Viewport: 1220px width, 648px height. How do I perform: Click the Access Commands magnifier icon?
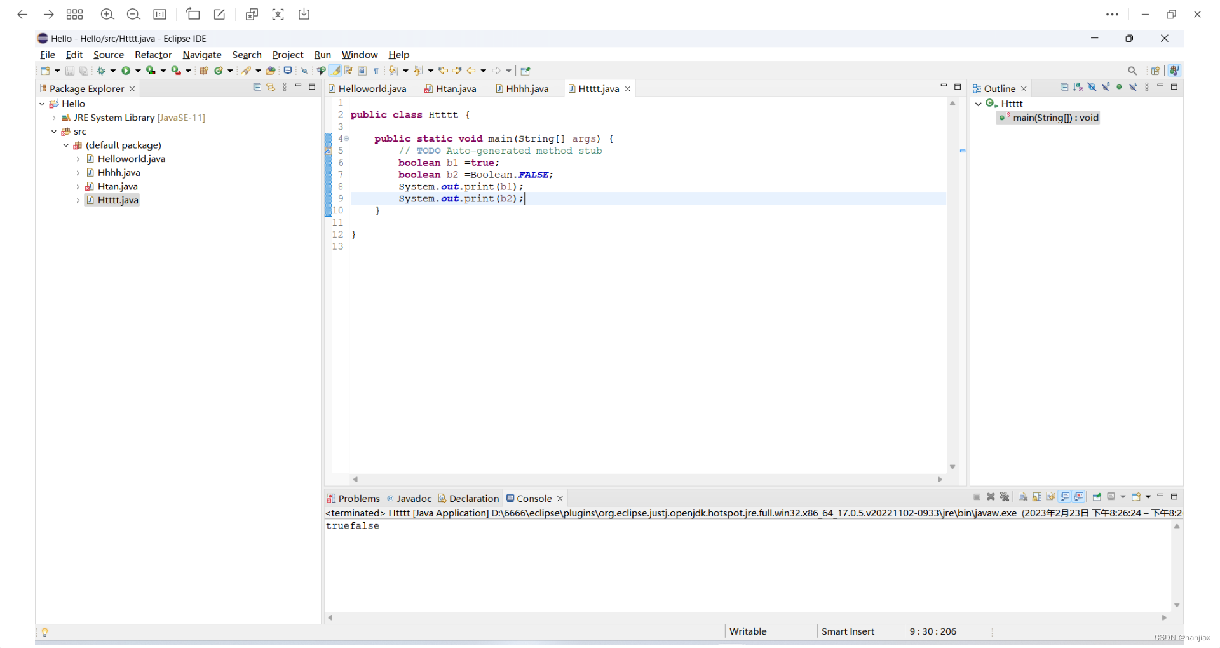[1132, 71]
